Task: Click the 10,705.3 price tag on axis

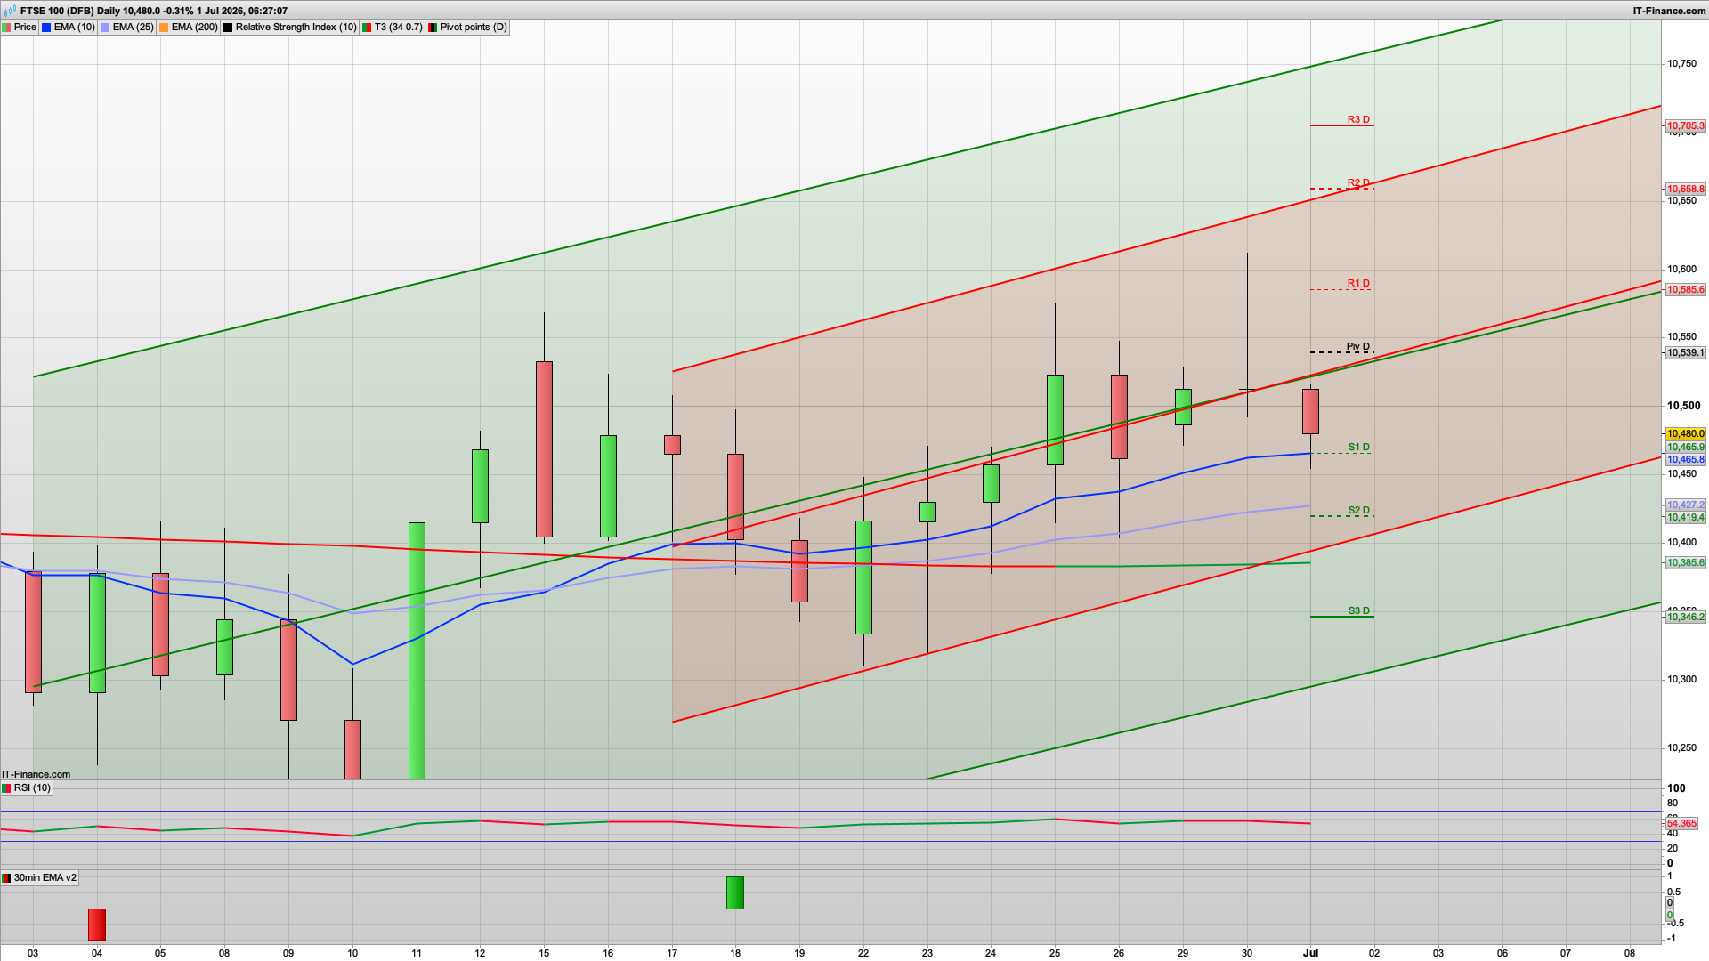Action: tap(1685, 126)
